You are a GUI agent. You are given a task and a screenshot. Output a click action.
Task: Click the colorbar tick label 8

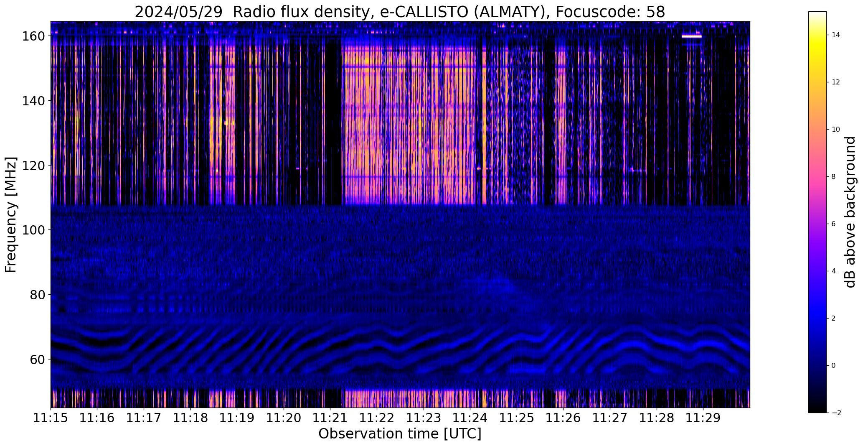click(834, 177)
